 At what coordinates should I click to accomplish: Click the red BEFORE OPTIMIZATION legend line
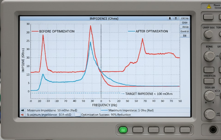35,31
